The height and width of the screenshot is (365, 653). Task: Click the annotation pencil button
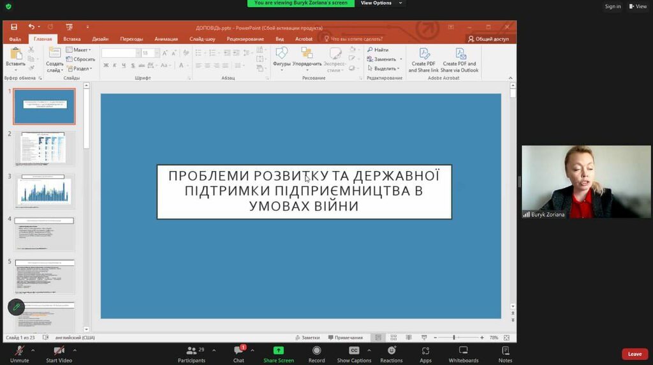tap(16, 307)
